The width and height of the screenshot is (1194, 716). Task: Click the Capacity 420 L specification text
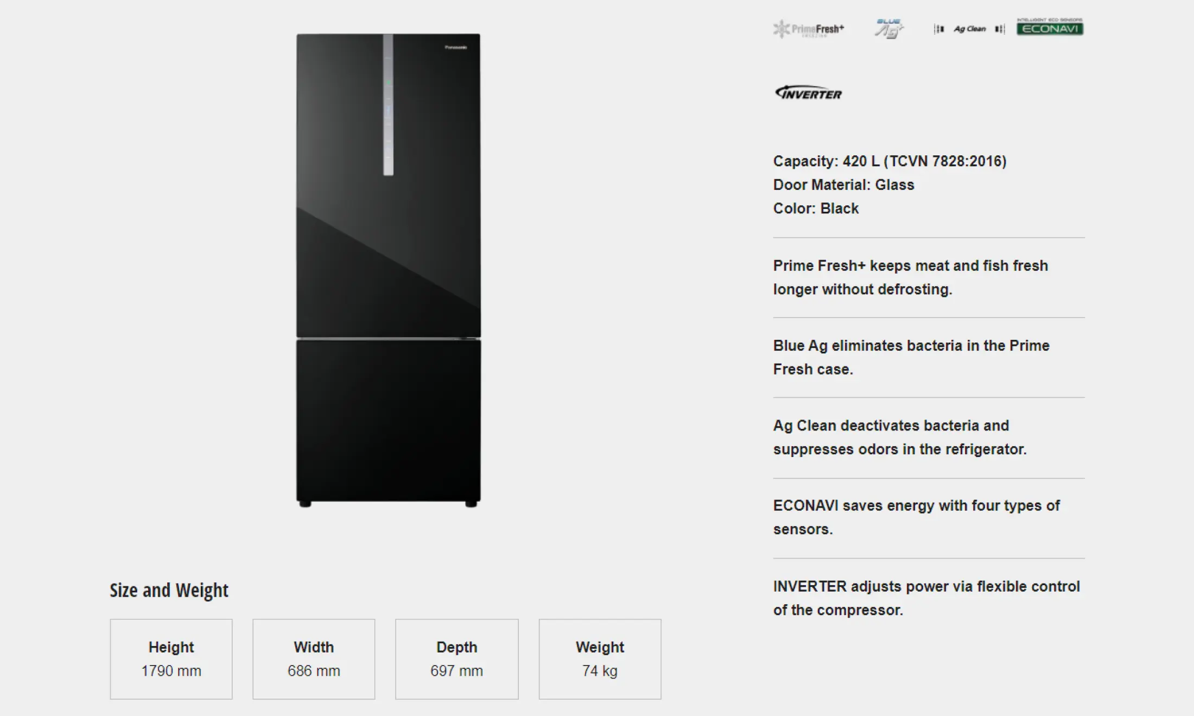click(x=890, y=161)
